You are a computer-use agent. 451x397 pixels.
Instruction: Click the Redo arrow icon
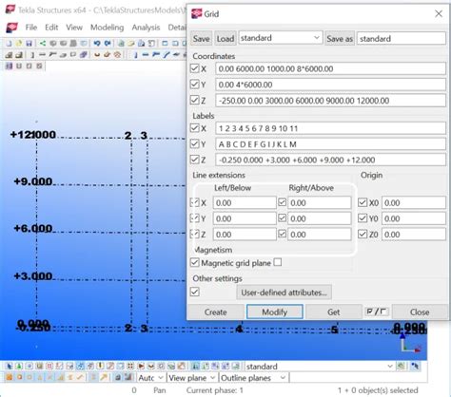108,44
